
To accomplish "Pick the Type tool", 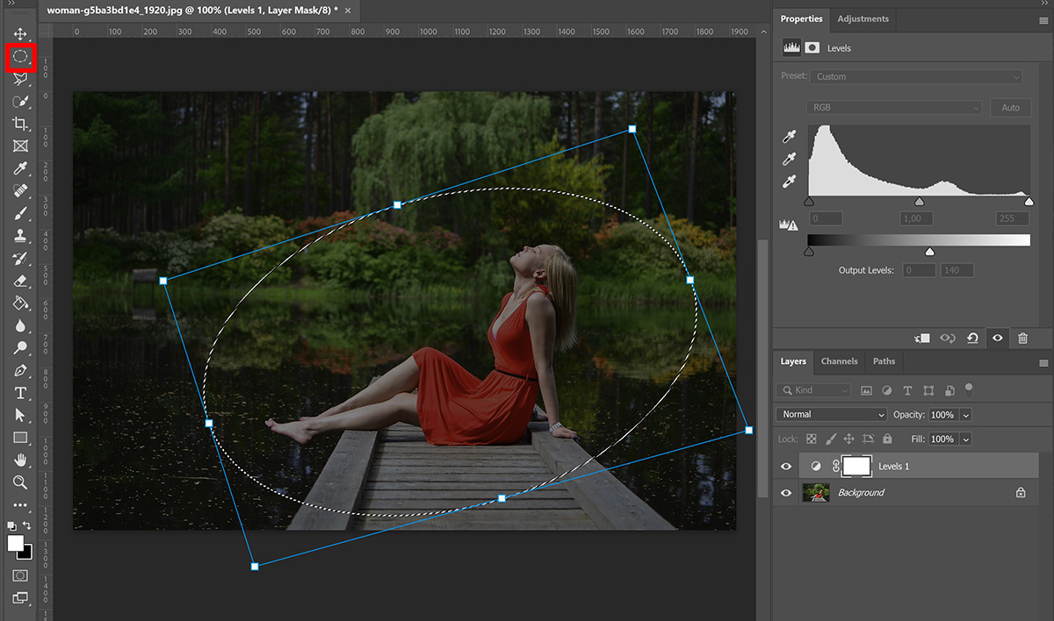I will click(19, 393).
